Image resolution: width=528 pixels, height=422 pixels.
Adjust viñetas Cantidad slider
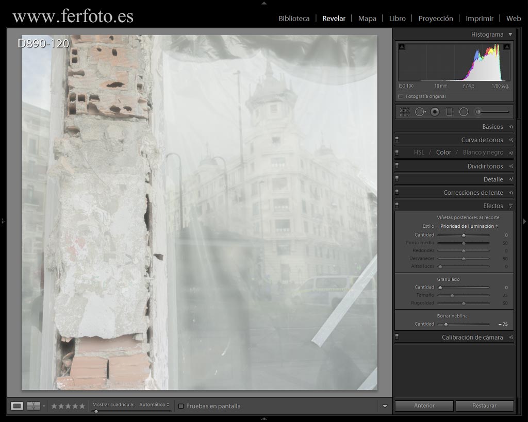(x=464, y=235)
